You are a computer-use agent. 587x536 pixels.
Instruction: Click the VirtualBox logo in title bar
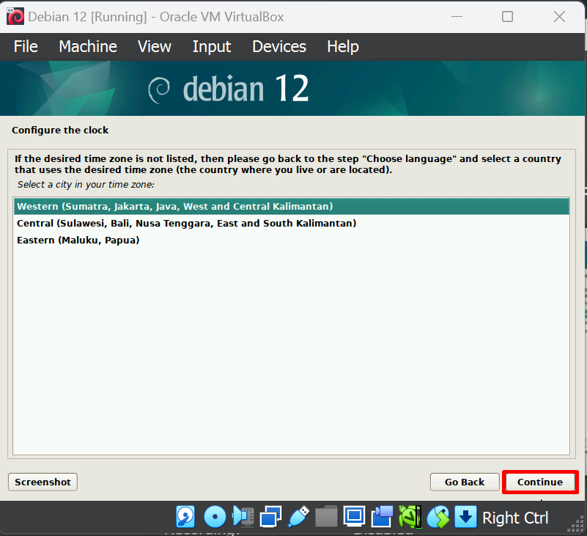pyautogui.click(x=15, y=16)
